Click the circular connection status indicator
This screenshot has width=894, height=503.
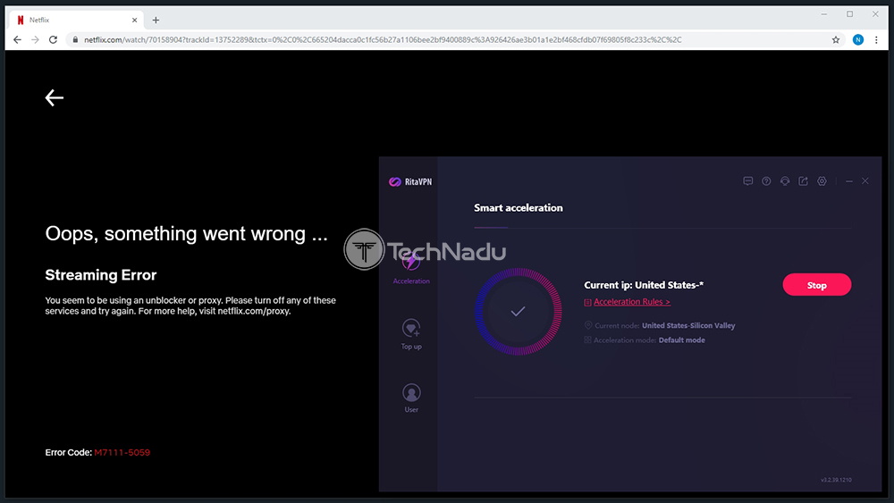pos(518,312)
